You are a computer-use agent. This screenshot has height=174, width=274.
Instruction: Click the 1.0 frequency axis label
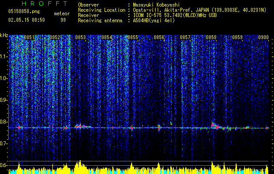4,78
